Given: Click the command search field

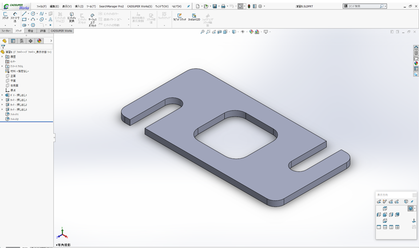Looking at the screenshot, I should [365, 6].
